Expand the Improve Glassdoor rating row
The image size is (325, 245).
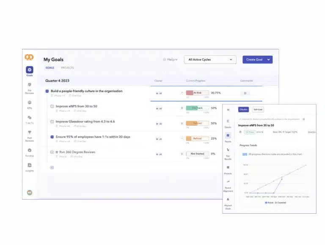(x=52, y=122)
